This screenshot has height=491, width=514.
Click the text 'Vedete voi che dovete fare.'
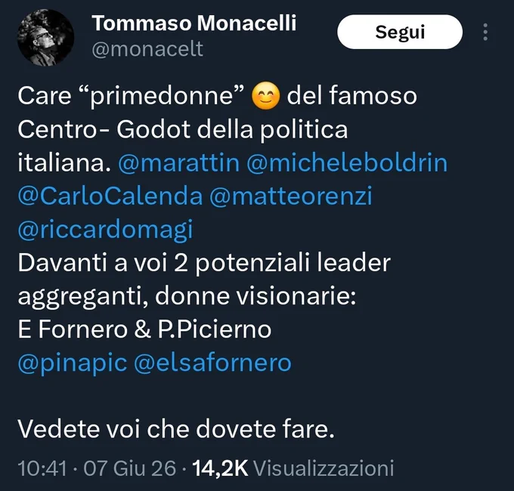[x=176, y=429]
